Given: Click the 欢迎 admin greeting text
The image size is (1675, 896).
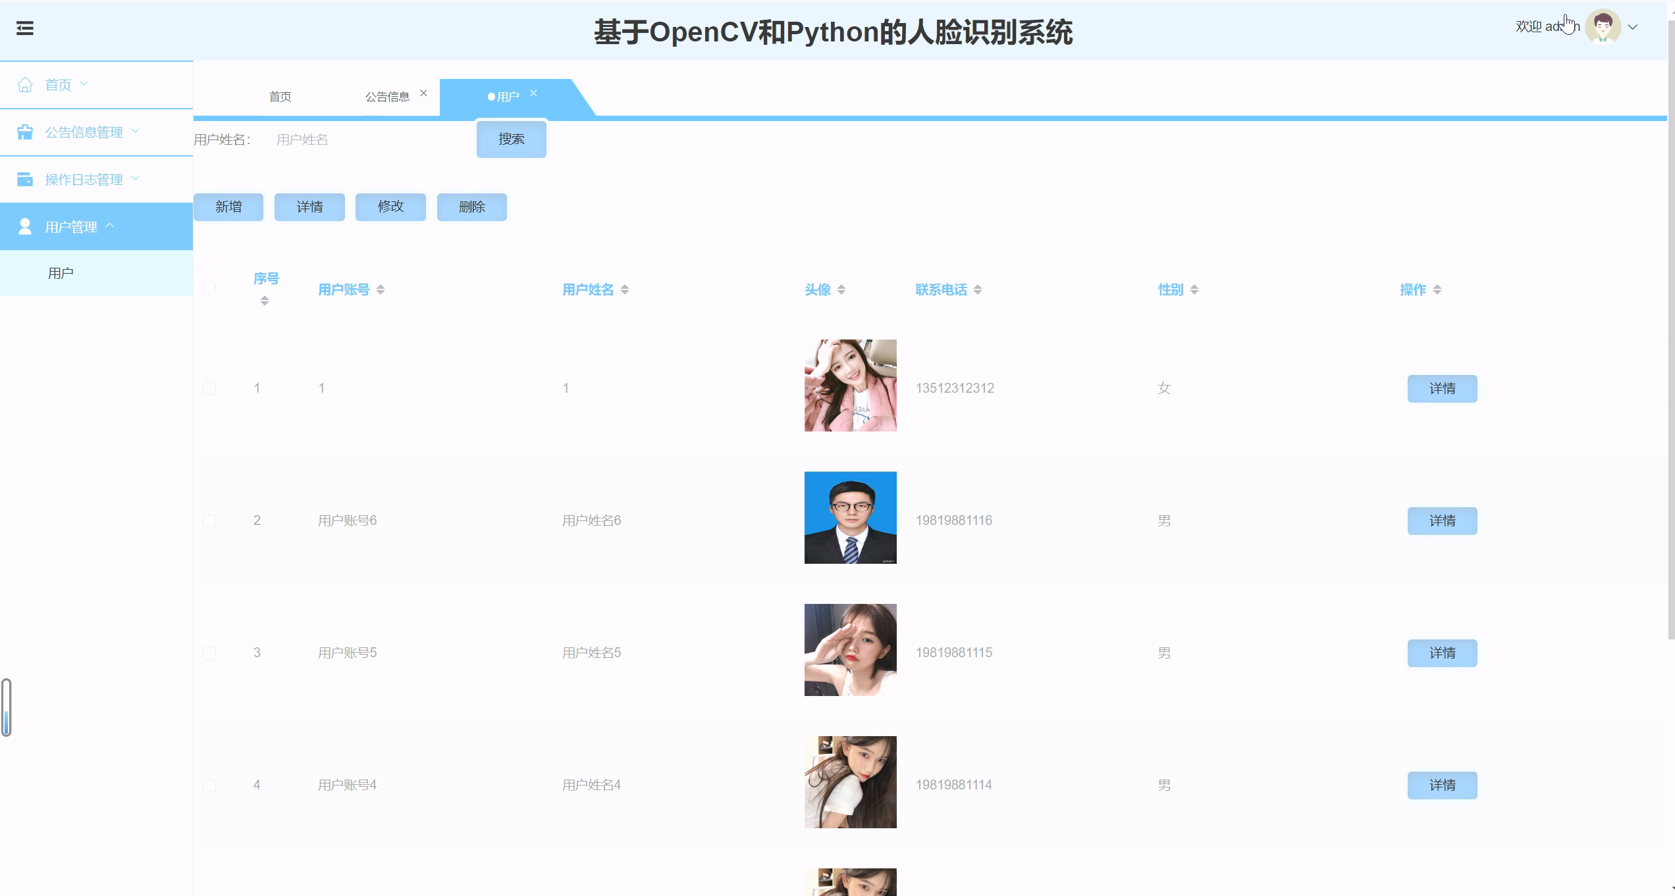Looking at the screenshot, I should pyautogui.click(x=1547, y=26).
